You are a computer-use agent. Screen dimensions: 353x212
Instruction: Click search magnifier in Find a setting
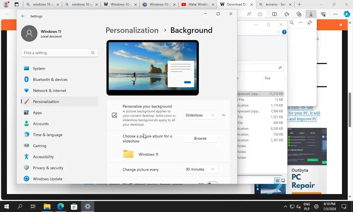point(93,53)
